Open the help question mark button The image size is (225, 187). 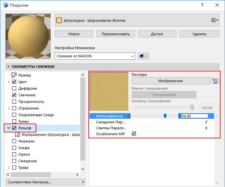(x=202, y=5)
